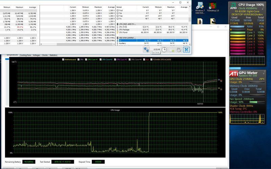Switch to the Voltages tab
The width and height of the screenshot is (271, 169).
[x=36, y=55]
